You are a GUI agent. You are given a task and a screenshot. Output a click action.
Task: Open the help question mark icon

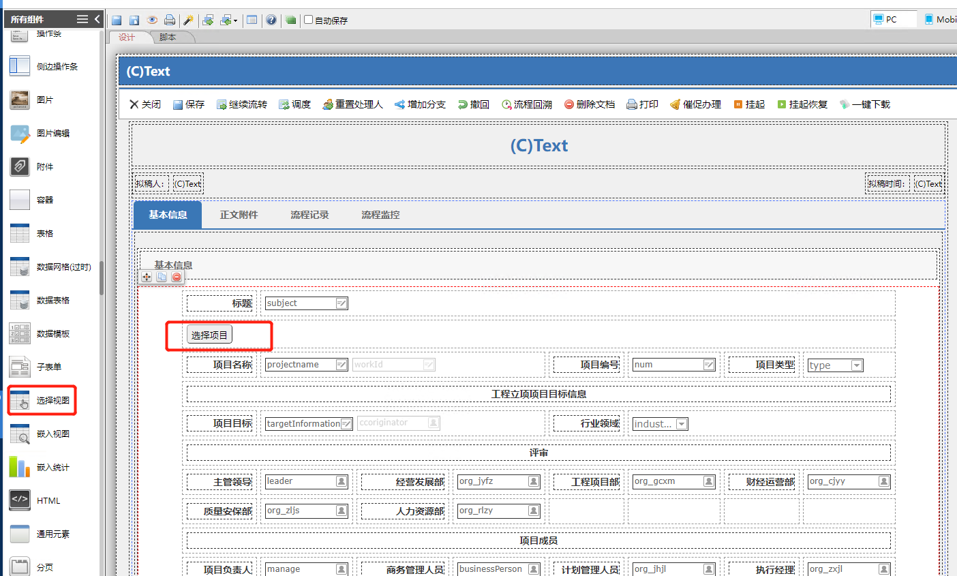click(x=271, y=20)
